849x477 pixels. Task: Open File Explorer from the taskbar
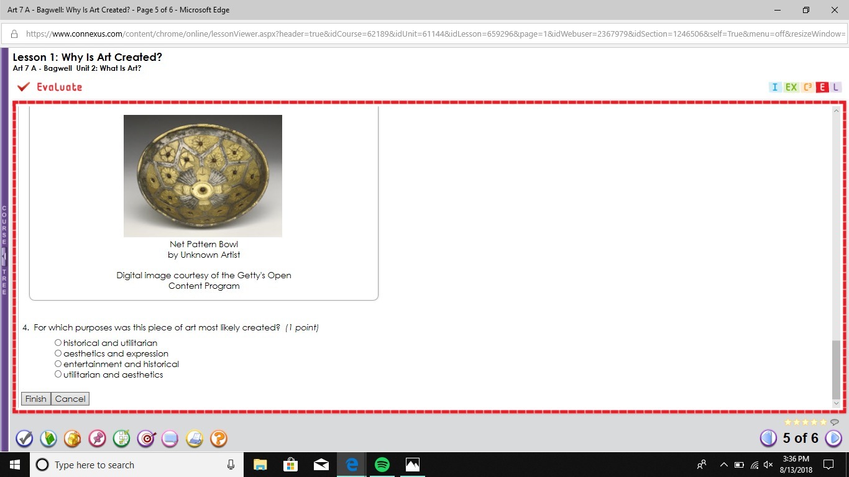pyautogui.click(x=260, y=465)
